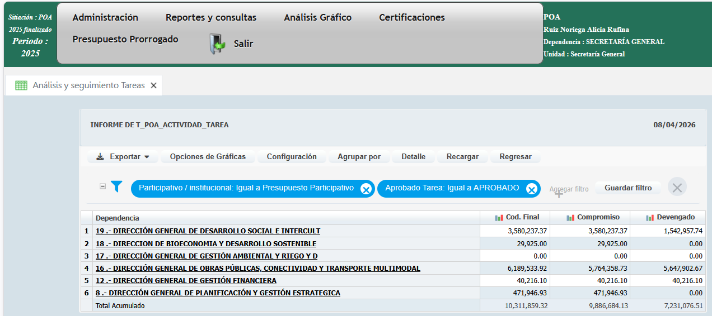Click the blue filter funnel icon

tap(116, 187)
